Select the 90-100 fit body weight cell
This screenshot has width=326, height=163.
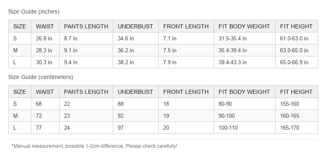[245, 116]
